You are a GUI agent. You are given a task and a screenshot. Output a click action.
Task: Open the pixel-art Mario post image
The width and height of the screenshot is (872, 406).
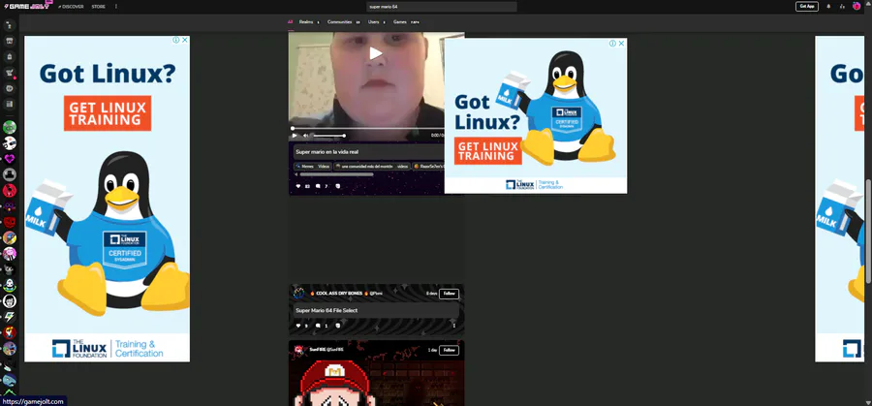[377, 383]
